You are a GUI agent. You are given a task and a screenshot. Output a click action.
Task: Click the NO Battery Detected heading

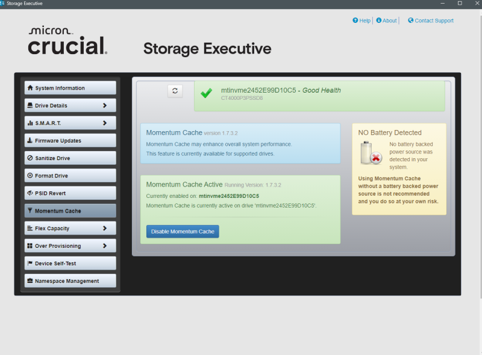(x=390, y=132)
